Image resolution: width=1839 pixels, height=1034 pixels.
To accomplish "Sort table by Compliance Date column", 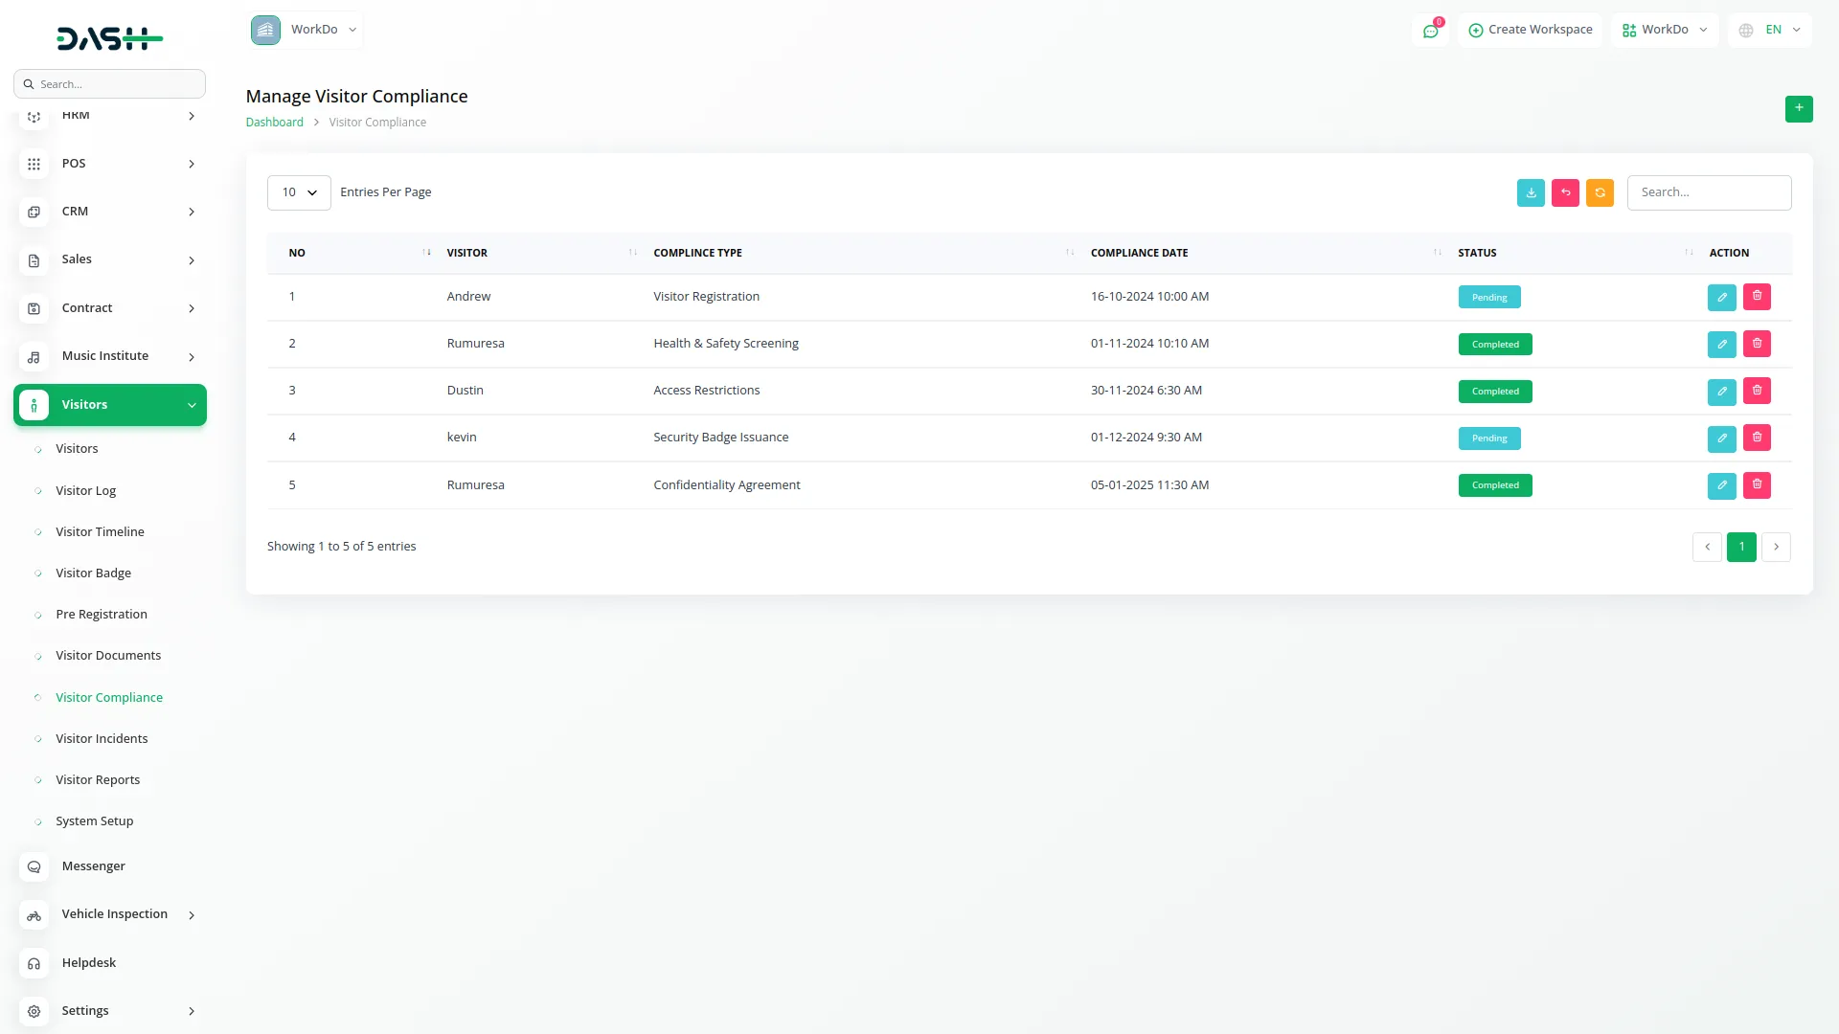I will point(1139,253).
